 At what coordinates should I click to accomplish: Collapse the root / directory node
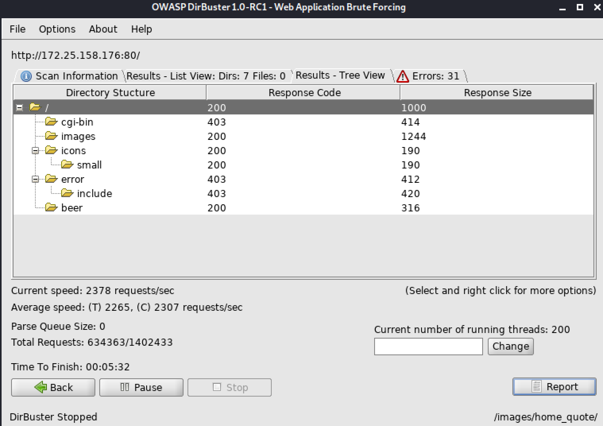pos(19,107)
